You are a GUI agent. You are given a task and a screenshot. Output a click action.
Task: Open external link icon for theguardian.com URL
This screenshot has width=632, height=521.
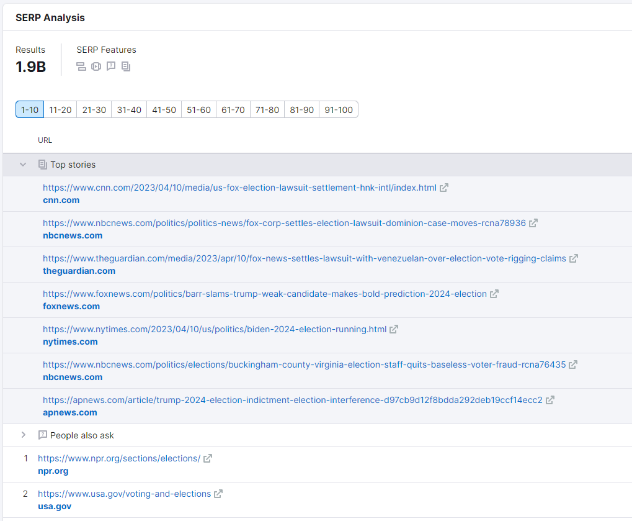[x=574, y=259]
